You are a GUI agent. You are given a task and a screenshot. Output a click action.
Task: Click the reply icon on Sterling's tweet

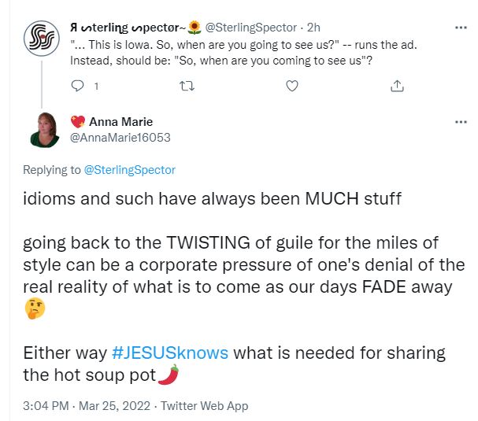click(x=78, y=85)
